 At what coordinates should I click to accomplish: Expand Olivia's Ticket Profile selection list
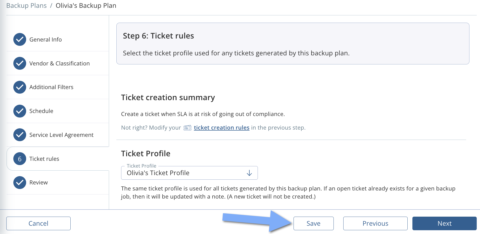[x=189, y=173]
